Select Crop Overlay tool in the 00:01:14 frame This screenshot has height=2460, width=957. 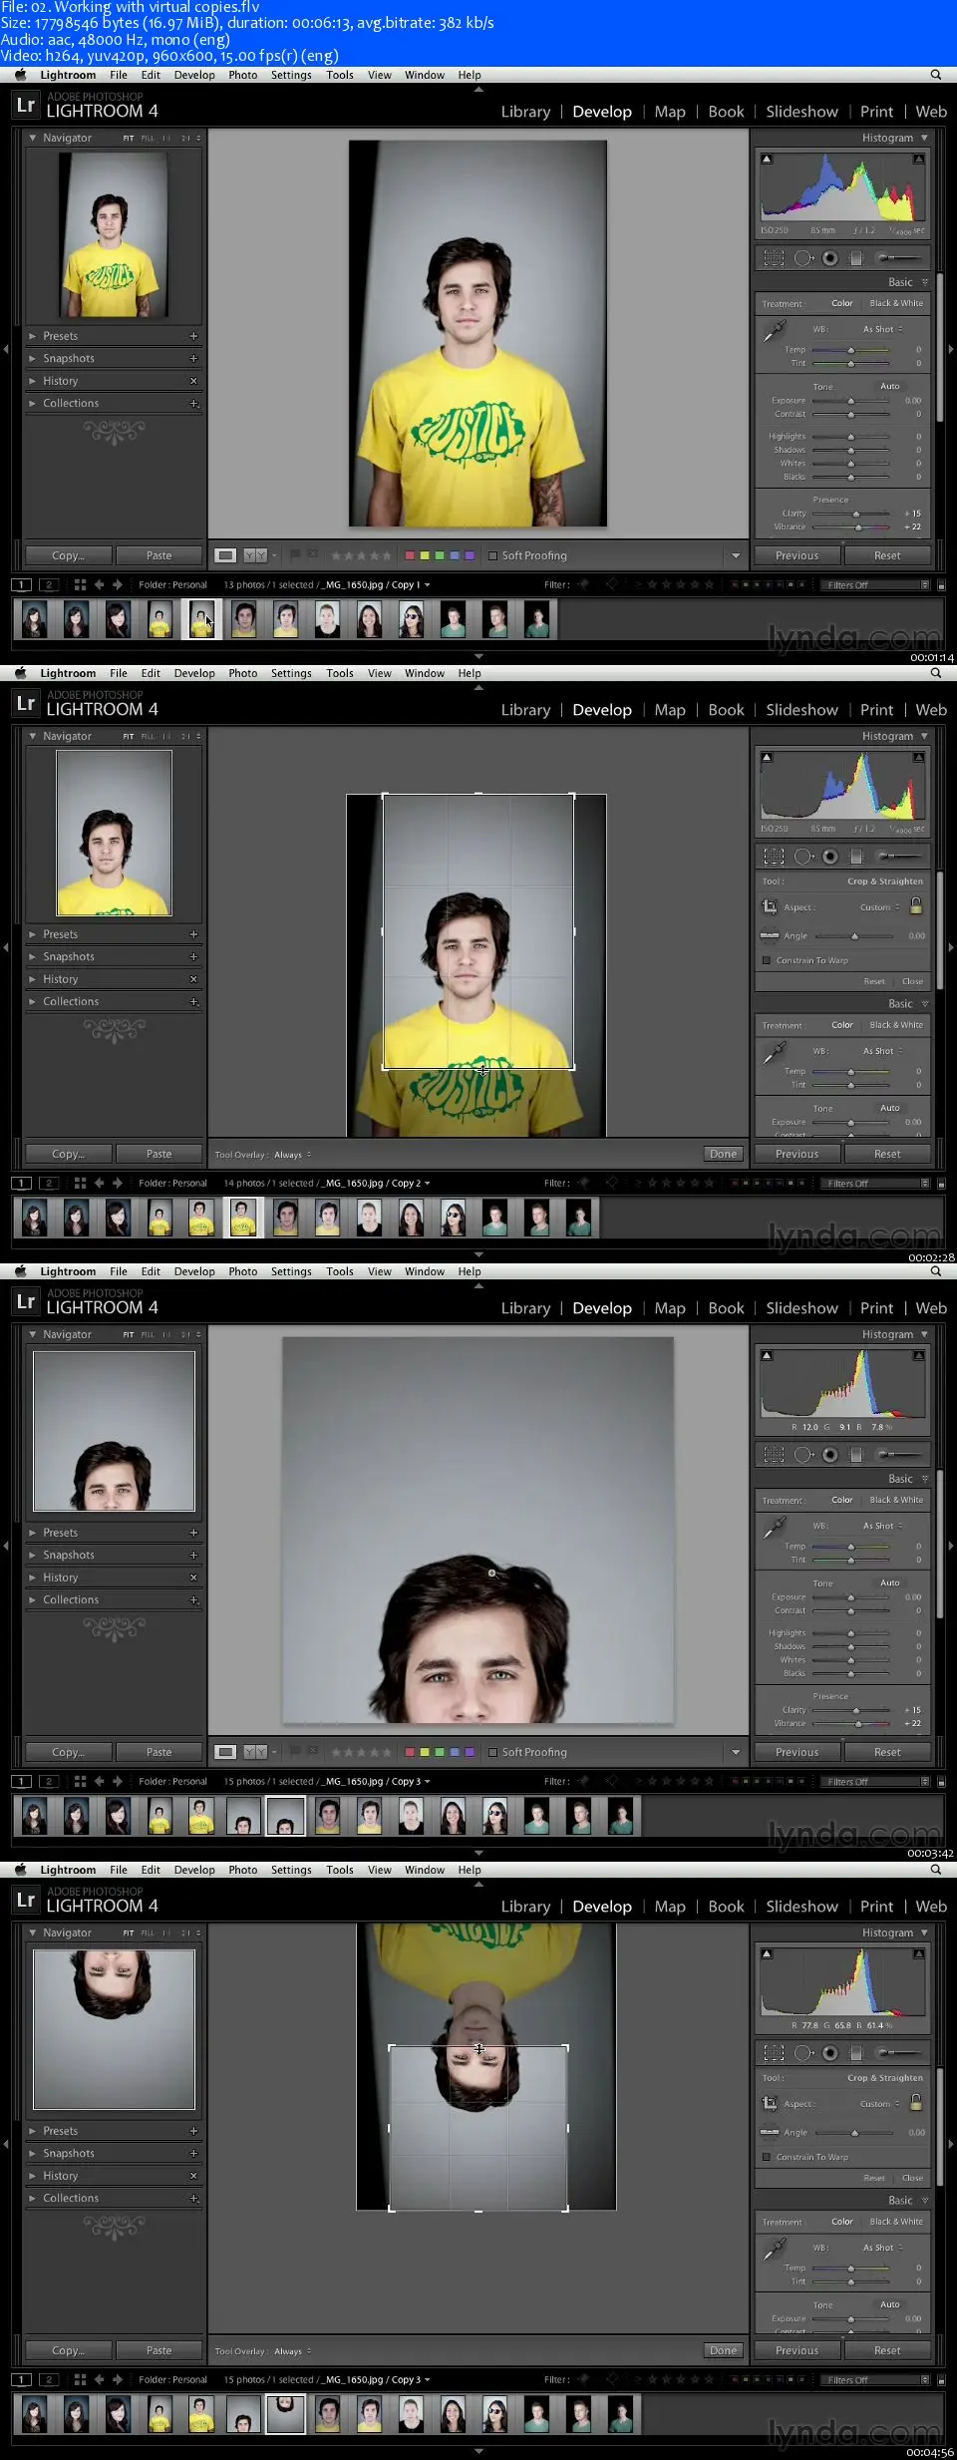click(x=774, y=258)
